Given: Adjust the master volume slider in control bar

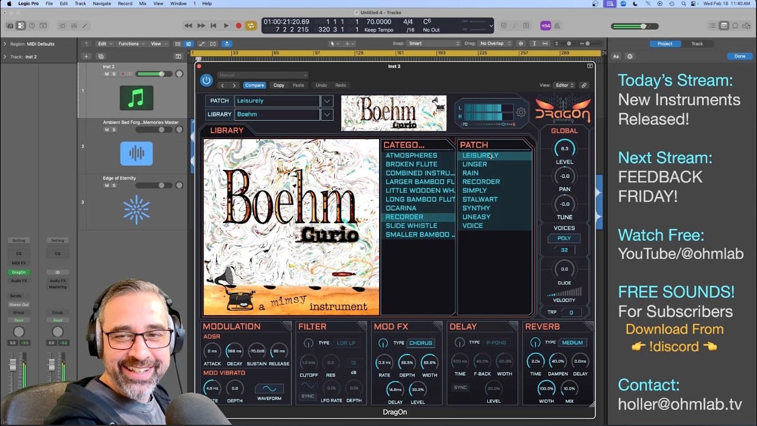Looking at the screenshot, I should 635,26.
